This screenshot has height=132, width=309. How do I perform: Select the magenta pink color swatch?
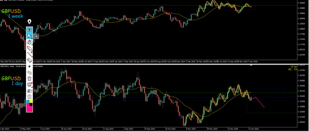point(29,108)
